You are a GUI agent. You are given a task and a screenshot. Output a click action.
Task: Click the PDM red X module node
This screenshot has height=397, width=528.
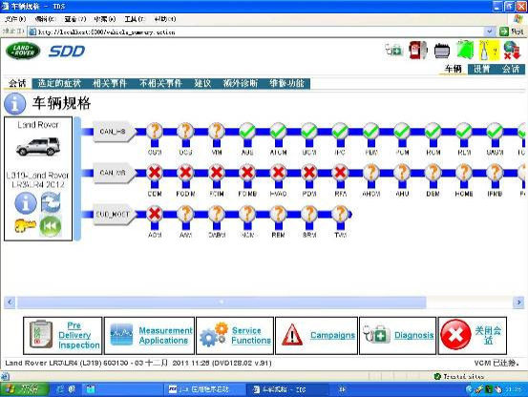click(309, 173)
